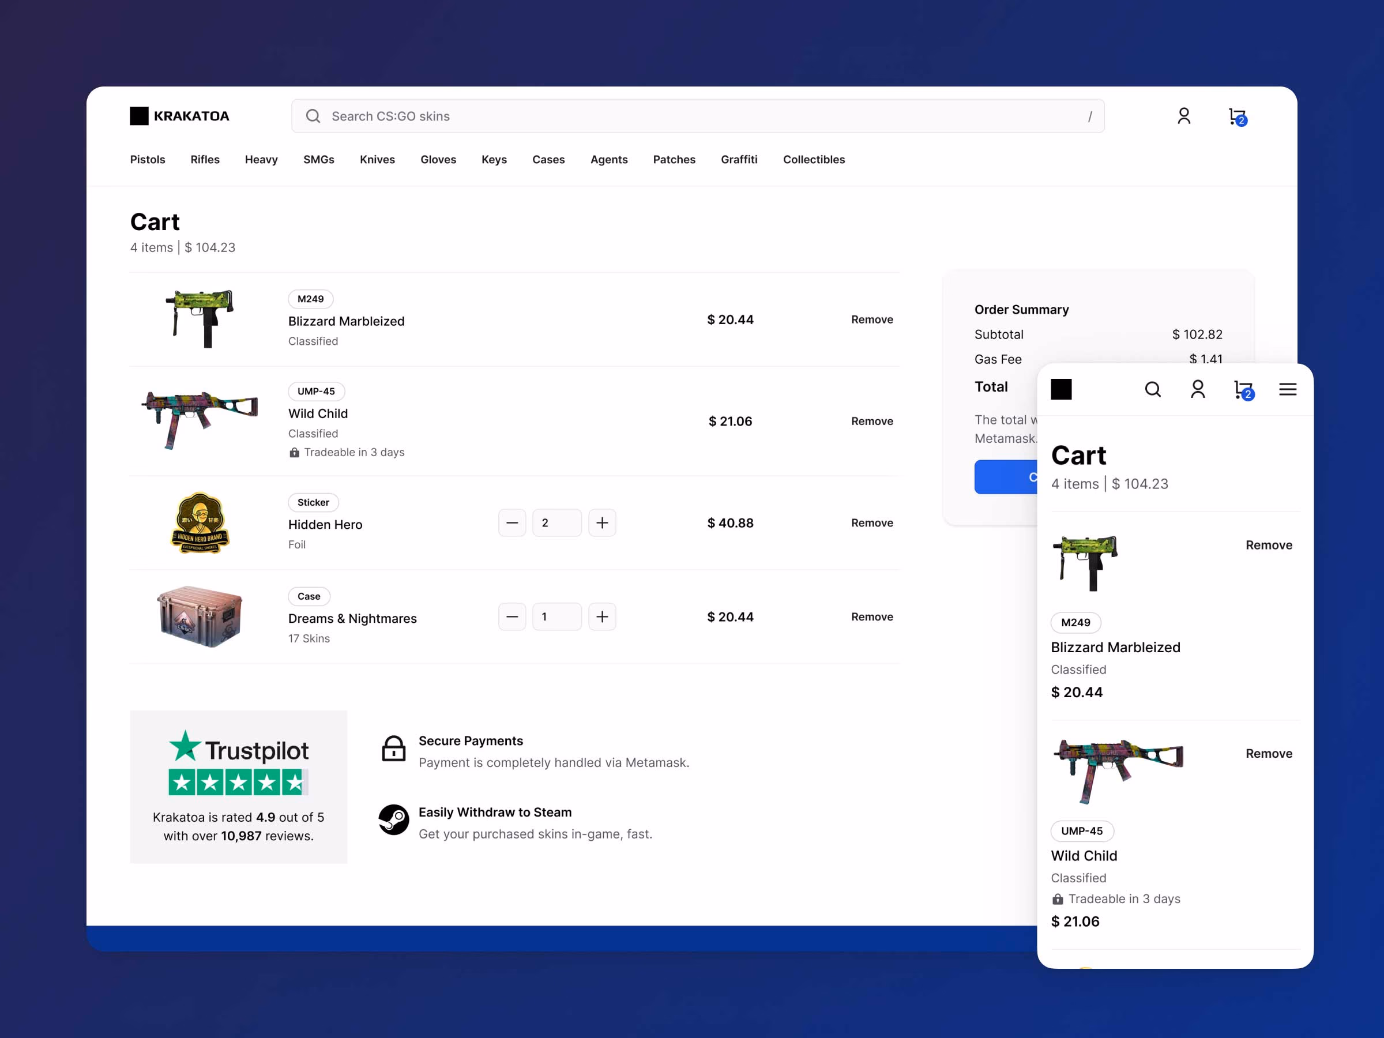Remove the Blizzard Marbleized M249 from cart
1384x1038 pixels.
872,319
